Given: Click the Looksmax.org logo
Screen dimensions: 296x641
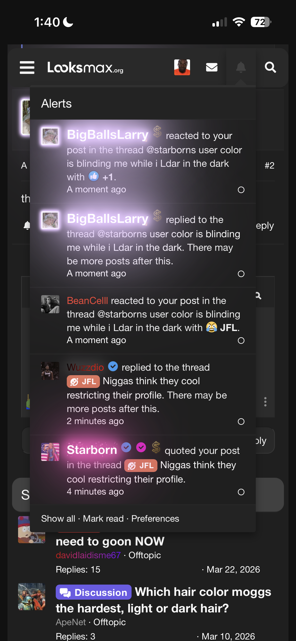Looking at the screenshot, I should 85,67.
